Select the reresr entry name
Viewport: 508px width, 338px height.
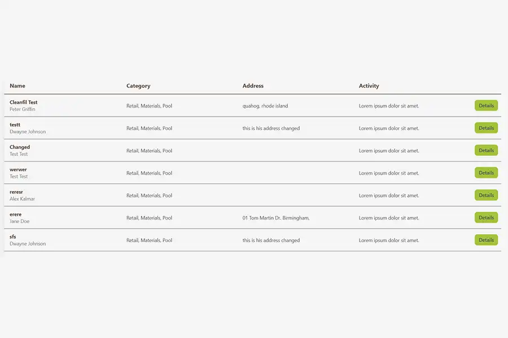click(16, 192)
